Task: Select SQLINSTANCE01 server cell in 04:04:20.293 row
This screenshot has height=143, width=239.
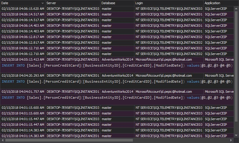Action: (73, 76)
